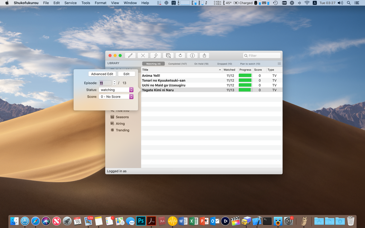The width and height of the screenshot is (365, 228).
Task: Open the Apple menu
Action: coord(7,3)
